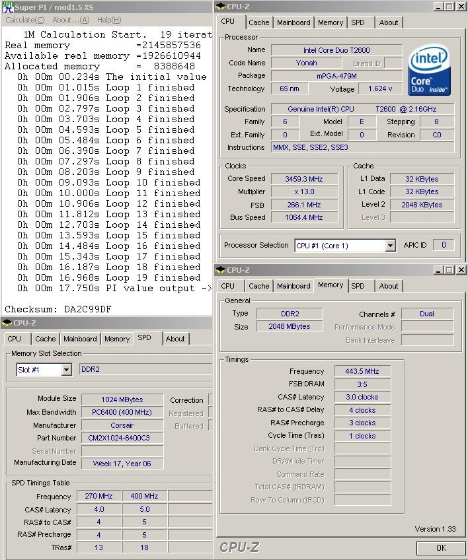The width and height of the screenshot is (468, 560).
Task: Click the Checksum: DA2C99DF line
Action: coord(58,309)
